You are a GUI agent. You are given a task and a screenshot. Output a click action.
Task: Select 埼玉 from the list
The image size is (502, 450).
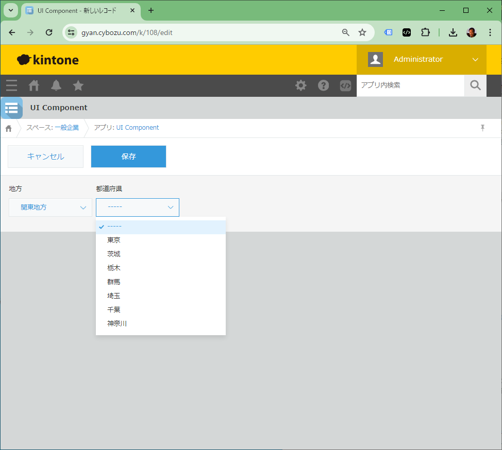[161, 296]
